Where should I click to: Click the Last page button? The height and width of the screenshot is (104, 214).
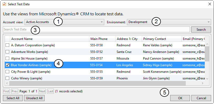50,91
